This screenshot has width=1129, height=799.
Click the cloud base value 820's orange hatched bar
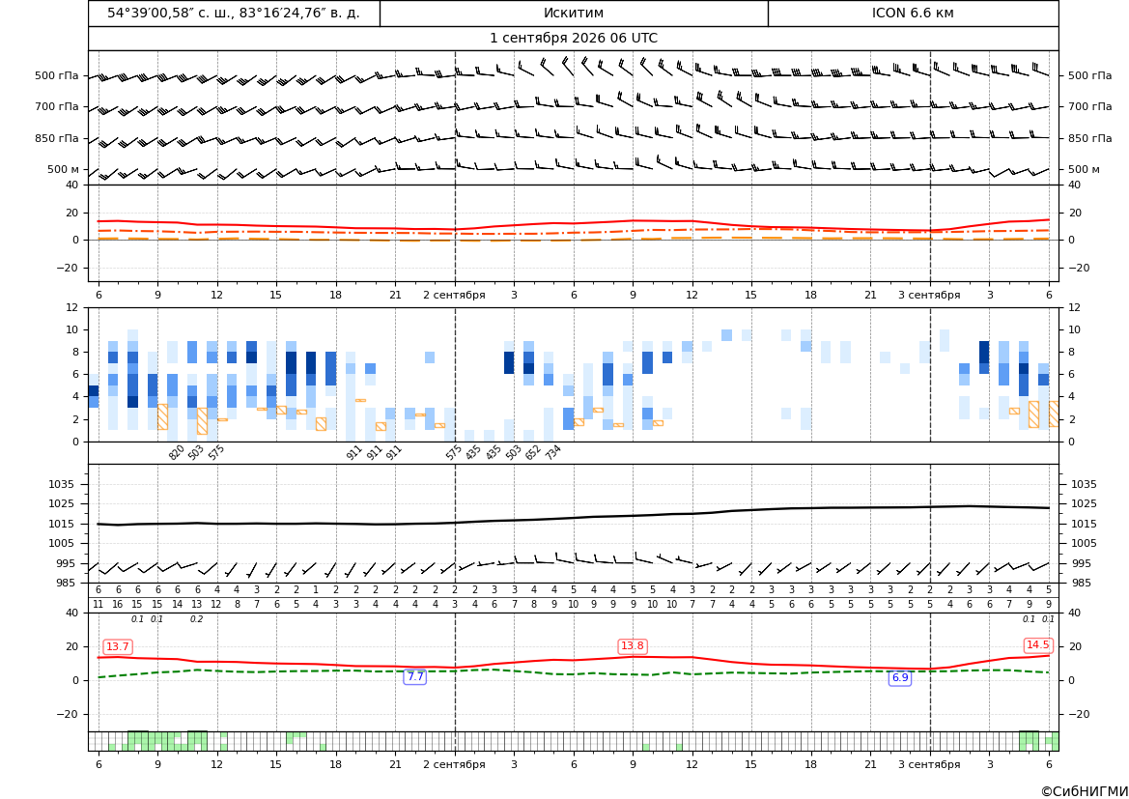point(162,417)
